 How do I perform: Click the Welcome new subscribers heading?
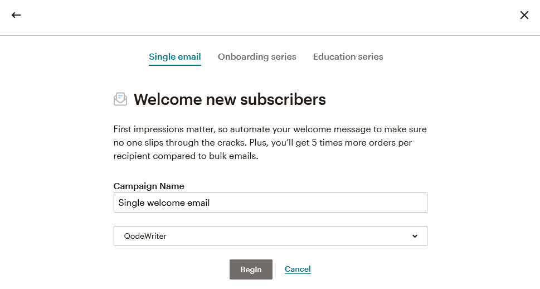pos(230,99)
